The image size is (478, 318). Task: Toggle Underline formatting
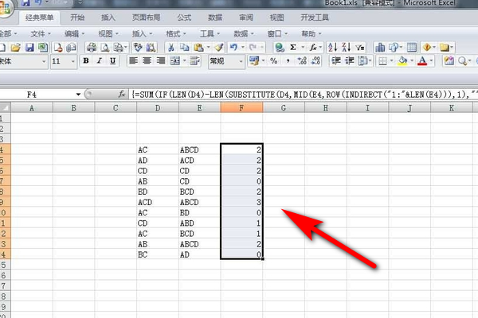pyautogui.click(x=113, y=61)
